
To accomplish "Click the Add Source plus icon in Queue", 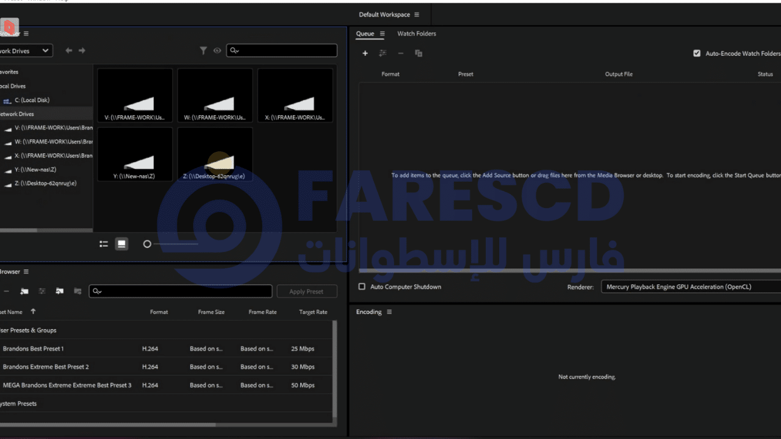I will pyautogui.click(x=365, y=54).
